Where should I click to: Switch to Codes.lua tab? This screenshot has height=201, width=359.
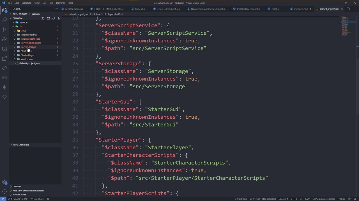coord(140,9)
